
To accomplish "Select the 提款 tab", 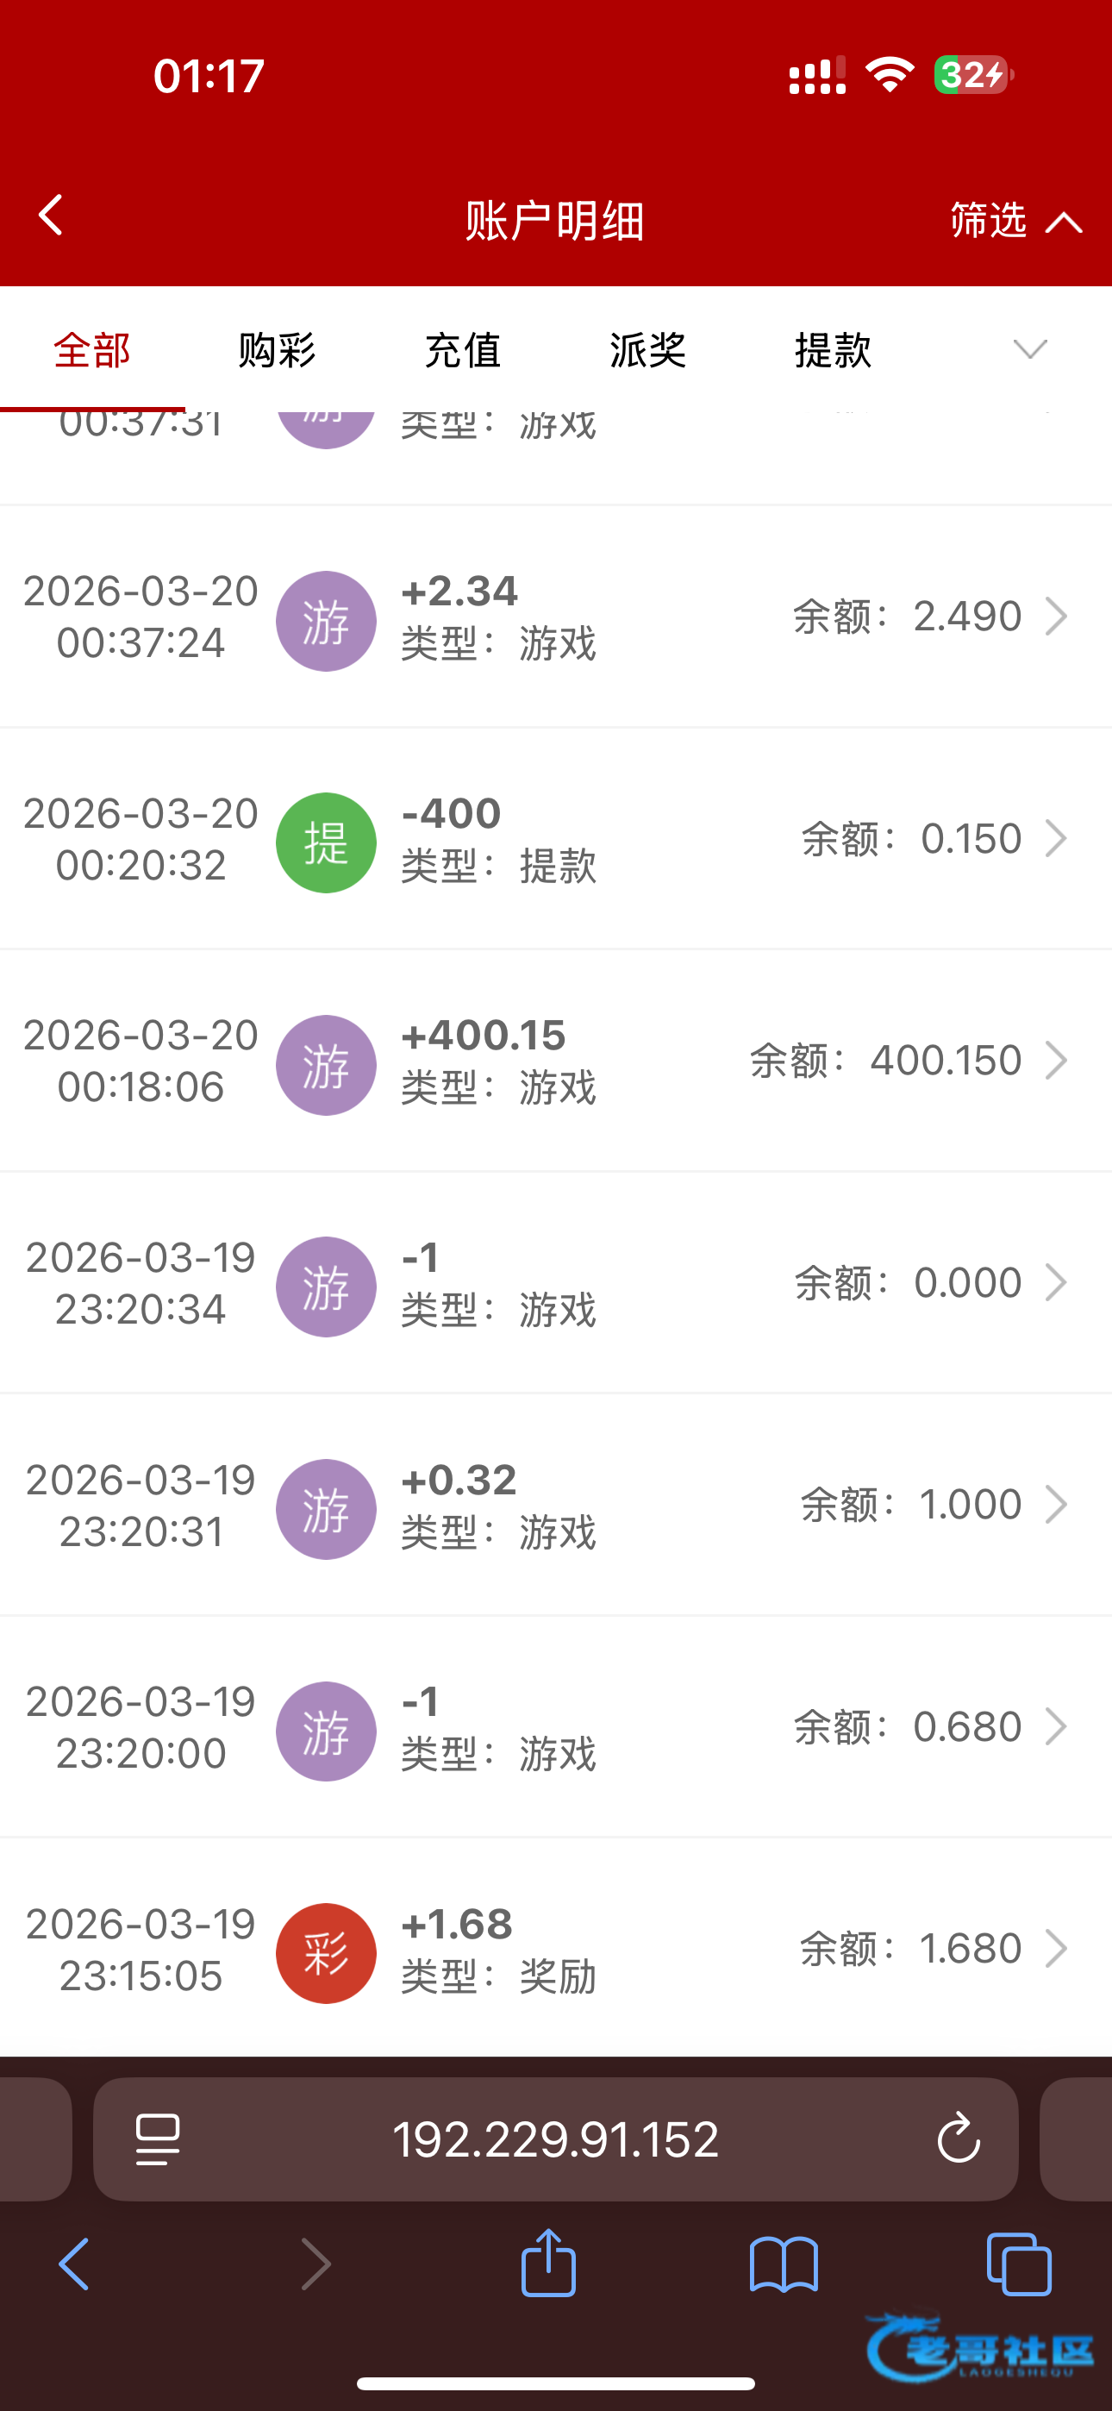I will pos(833,351).
